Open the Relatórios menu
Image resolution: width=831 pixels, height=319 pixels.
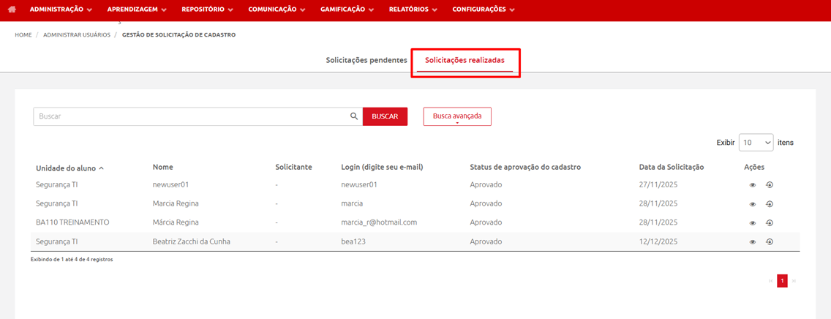(x=413, y=10)
